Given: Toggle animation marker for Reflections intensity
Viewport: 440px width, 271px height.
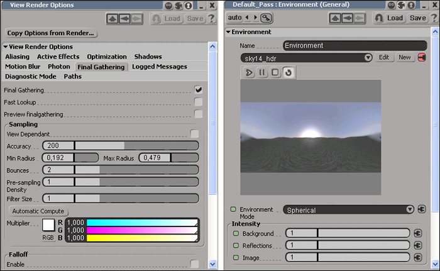Looking at the screenshot, I should click(236, 245).
